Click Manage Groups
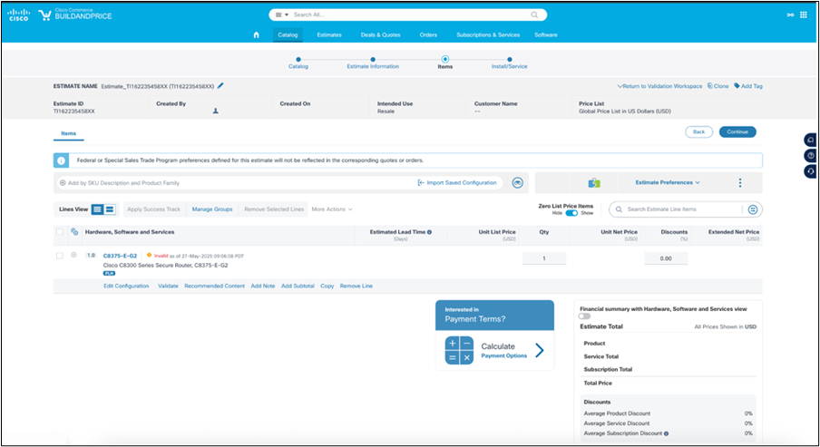The width and height of the screenshot is (820, 447). [x=211, y=209]
